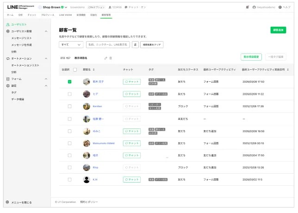Click the Shop Brown account avatar icon

[x=40, y=7]
